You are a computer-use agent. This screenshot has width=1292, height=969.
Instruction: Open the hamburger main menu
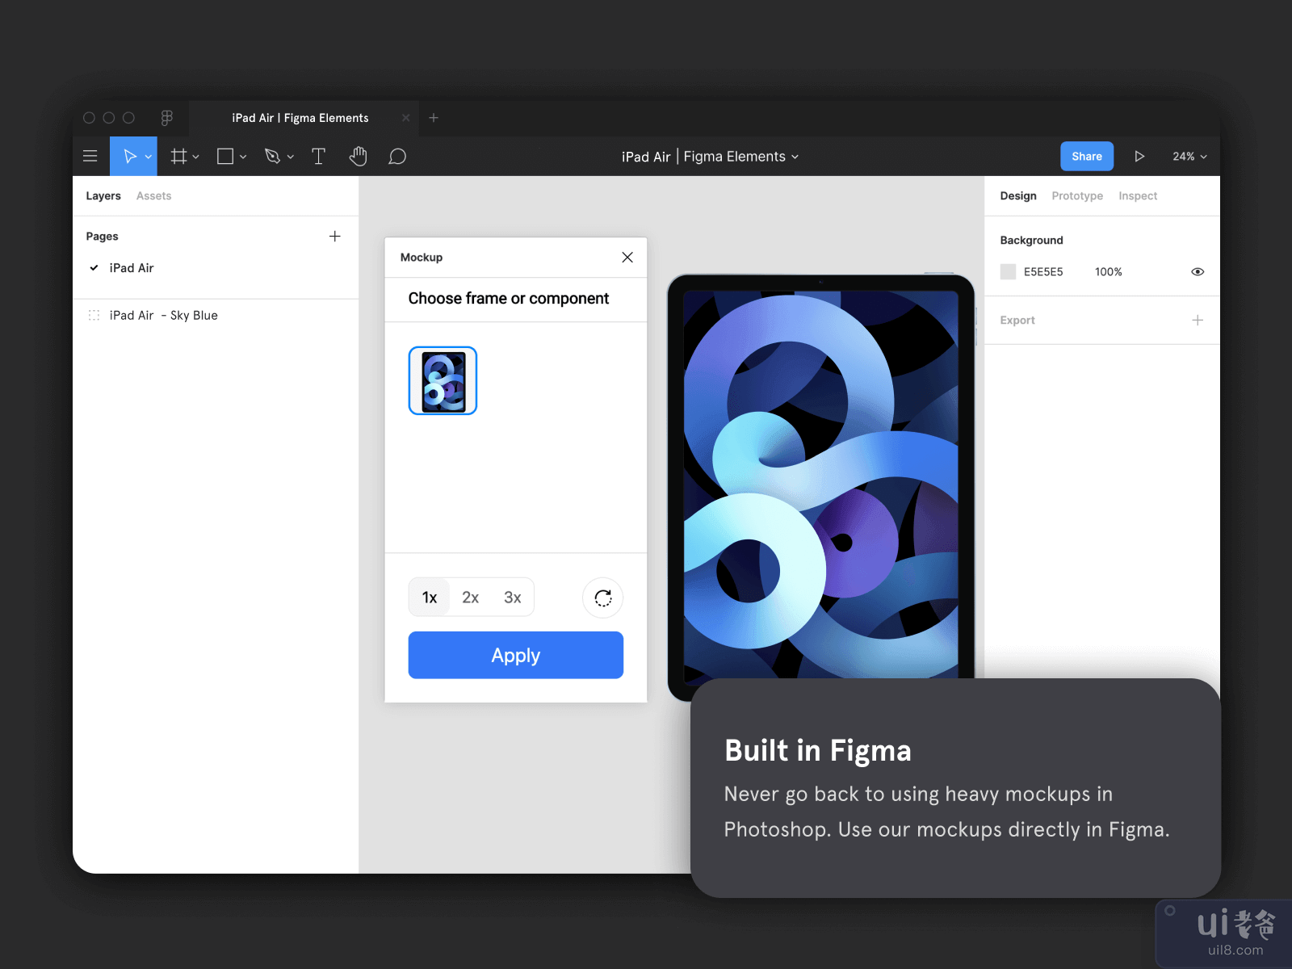[90, 157]
